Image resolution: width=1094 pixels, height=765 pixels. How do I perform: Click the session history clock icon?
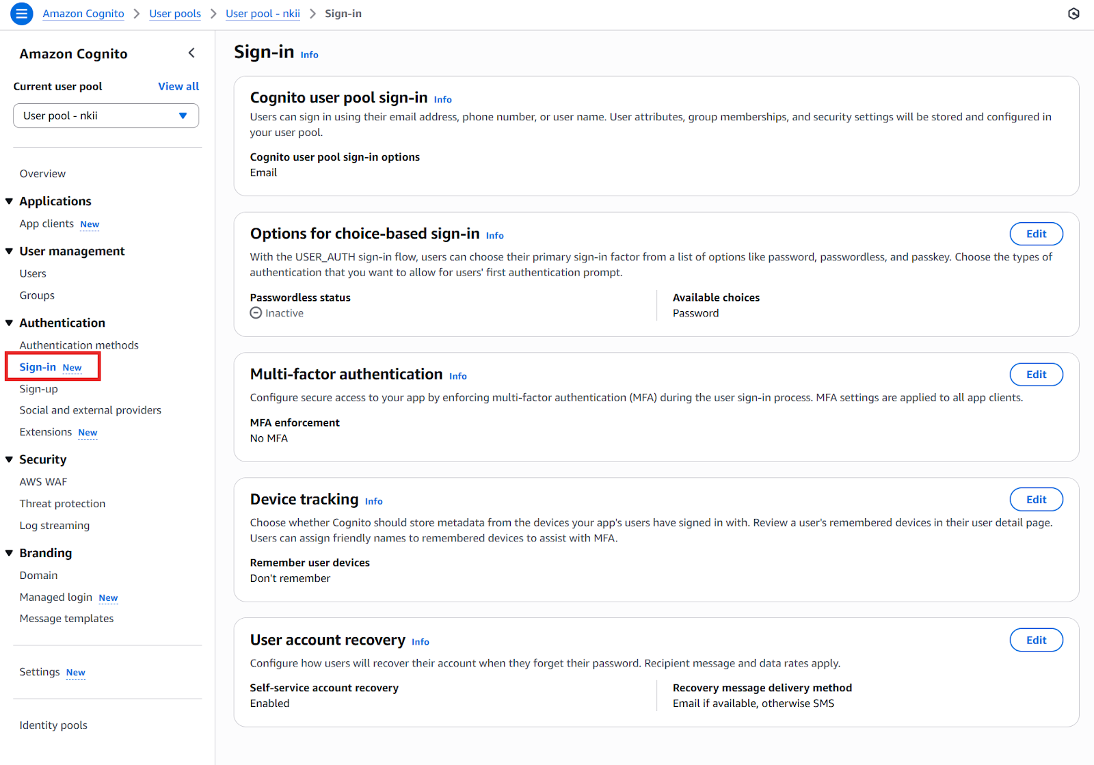[x=1073, y=13]
